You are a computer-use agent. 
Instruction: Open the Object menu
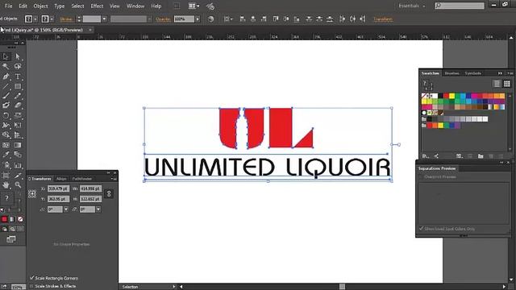41,6
